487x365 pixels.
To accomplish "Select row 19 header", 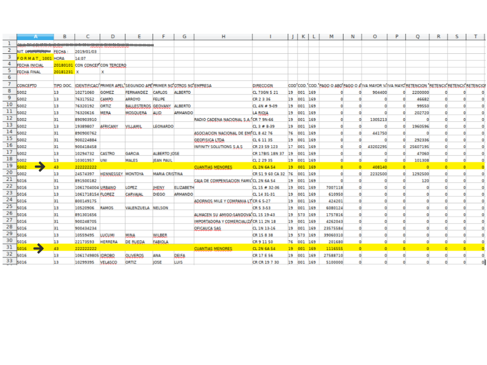I will [x=9, y=167].
